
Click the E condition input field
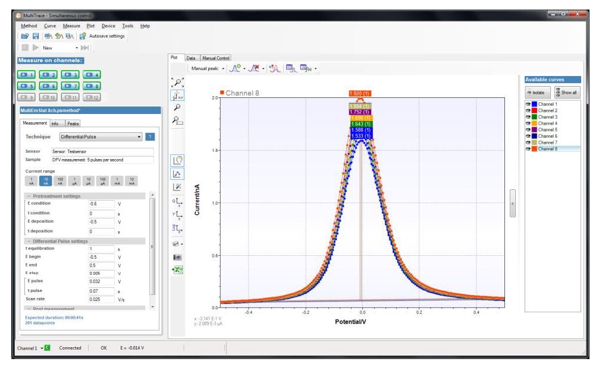click(x=101, y=204)
